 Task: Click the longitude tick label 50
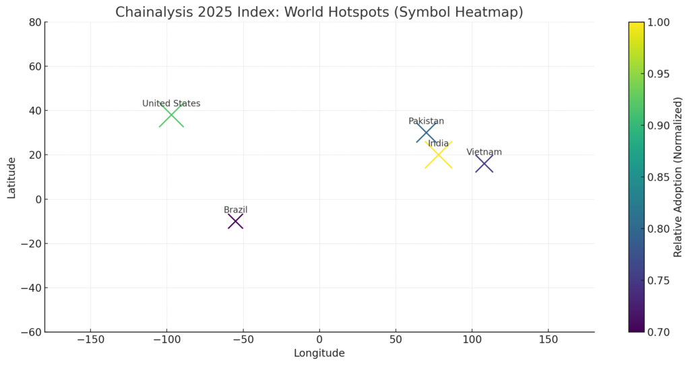coord(396,339)
